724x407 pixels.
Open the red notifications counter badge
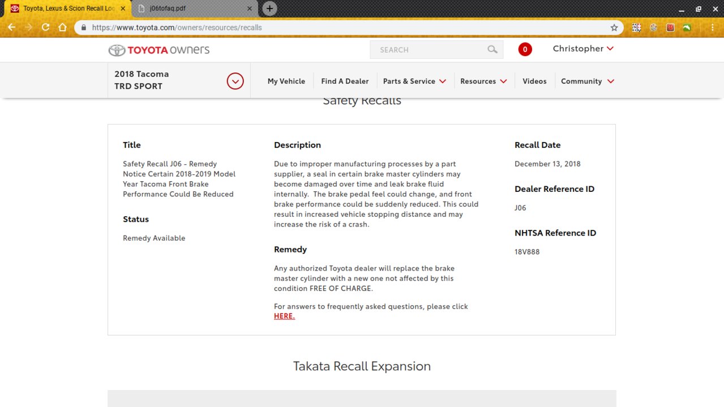coord(525,50)
